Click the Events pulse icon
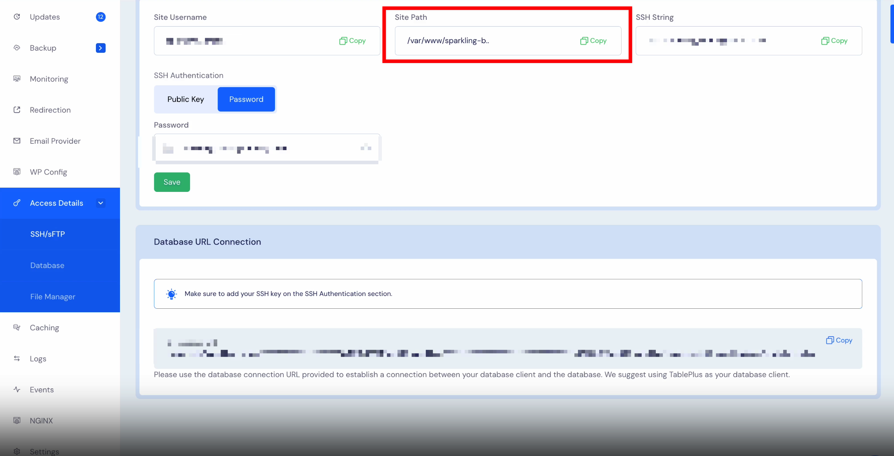The image size is (894, 456). 17,389
